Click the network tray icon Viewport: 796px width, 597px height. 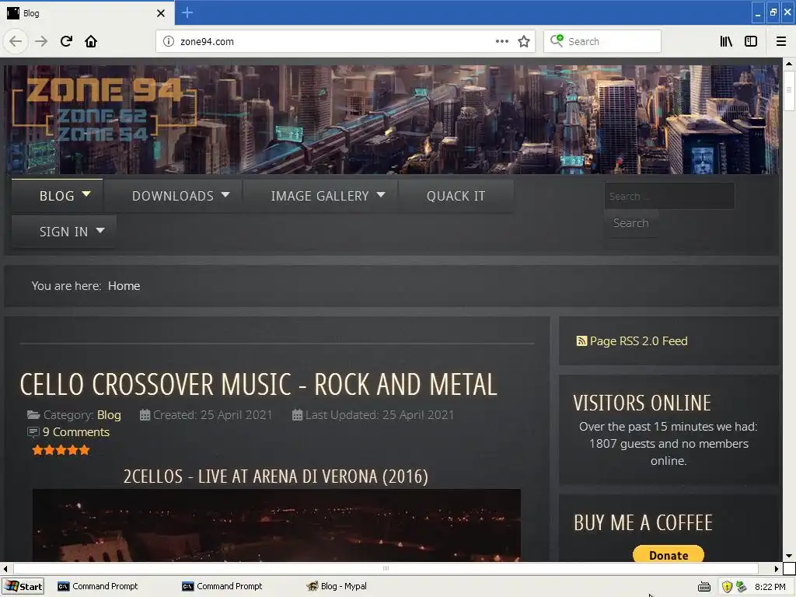pyautogui.click(x=741, y=586)
